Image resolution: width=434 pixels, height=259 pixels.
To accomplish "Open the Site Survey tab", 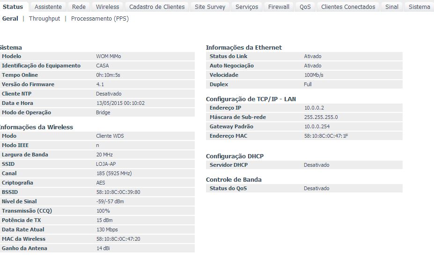I will [210, 7].
